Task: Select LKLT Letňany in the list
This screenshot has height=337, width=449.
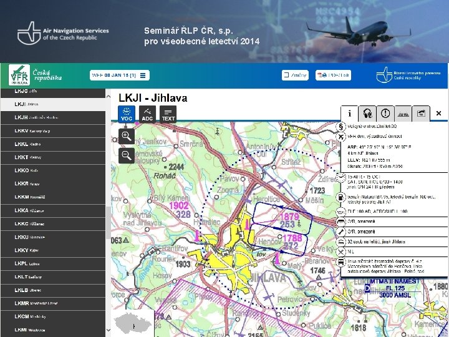Action: [x=53, y=277]
